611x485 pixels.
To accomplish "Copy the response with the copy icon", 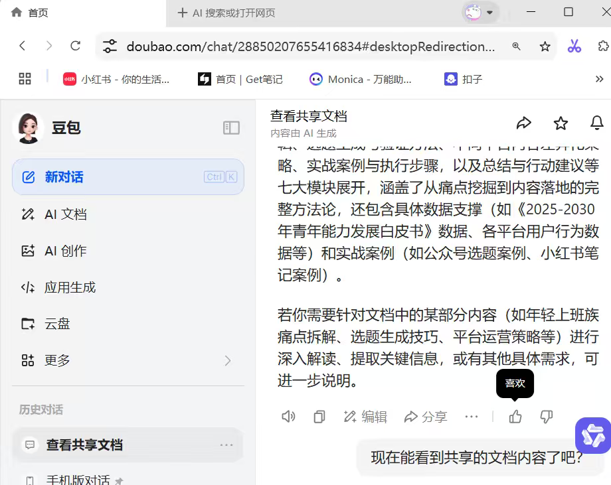I will point(319,417).
